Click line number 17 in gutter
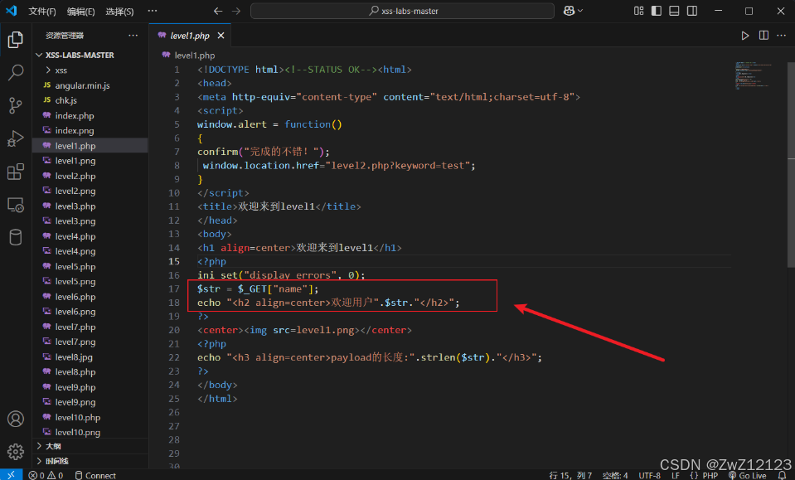 point(174,288)
